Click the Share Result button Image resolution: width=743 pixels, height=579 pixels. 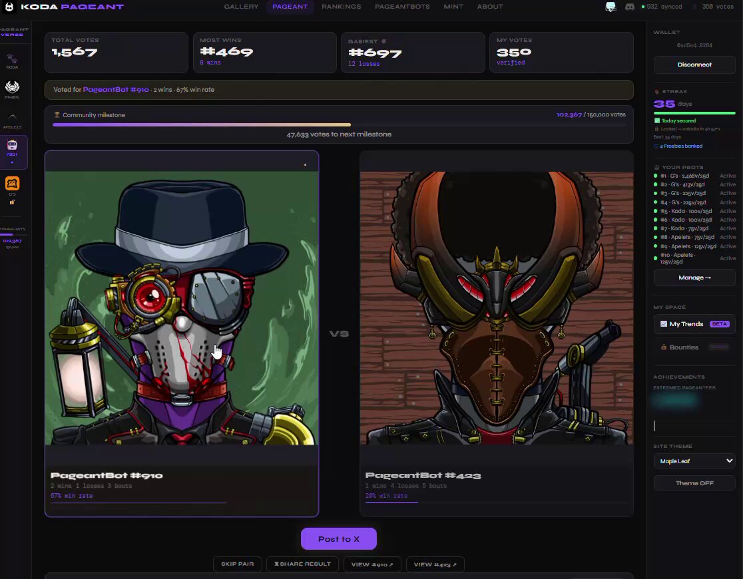pyautogui.click(x=302, y=564)
